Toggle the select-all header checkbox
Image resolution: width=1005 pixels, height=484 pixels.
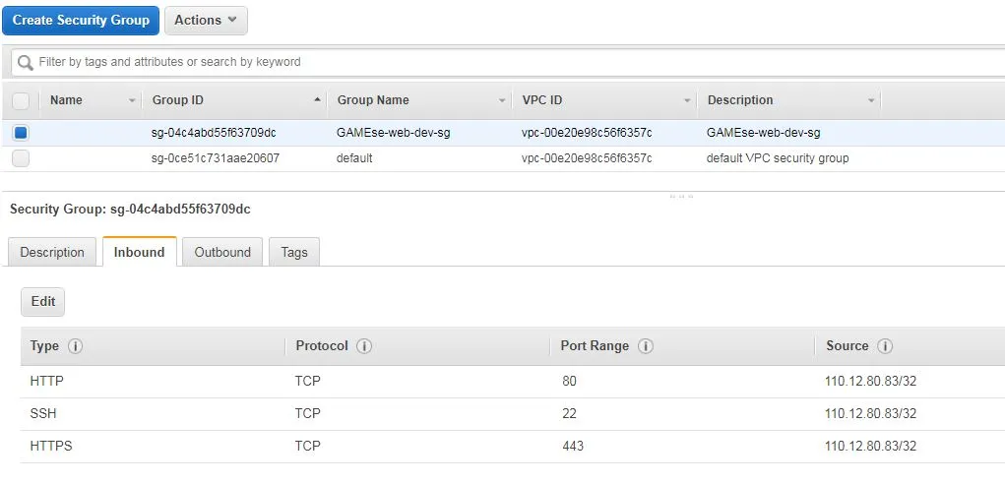21,100
